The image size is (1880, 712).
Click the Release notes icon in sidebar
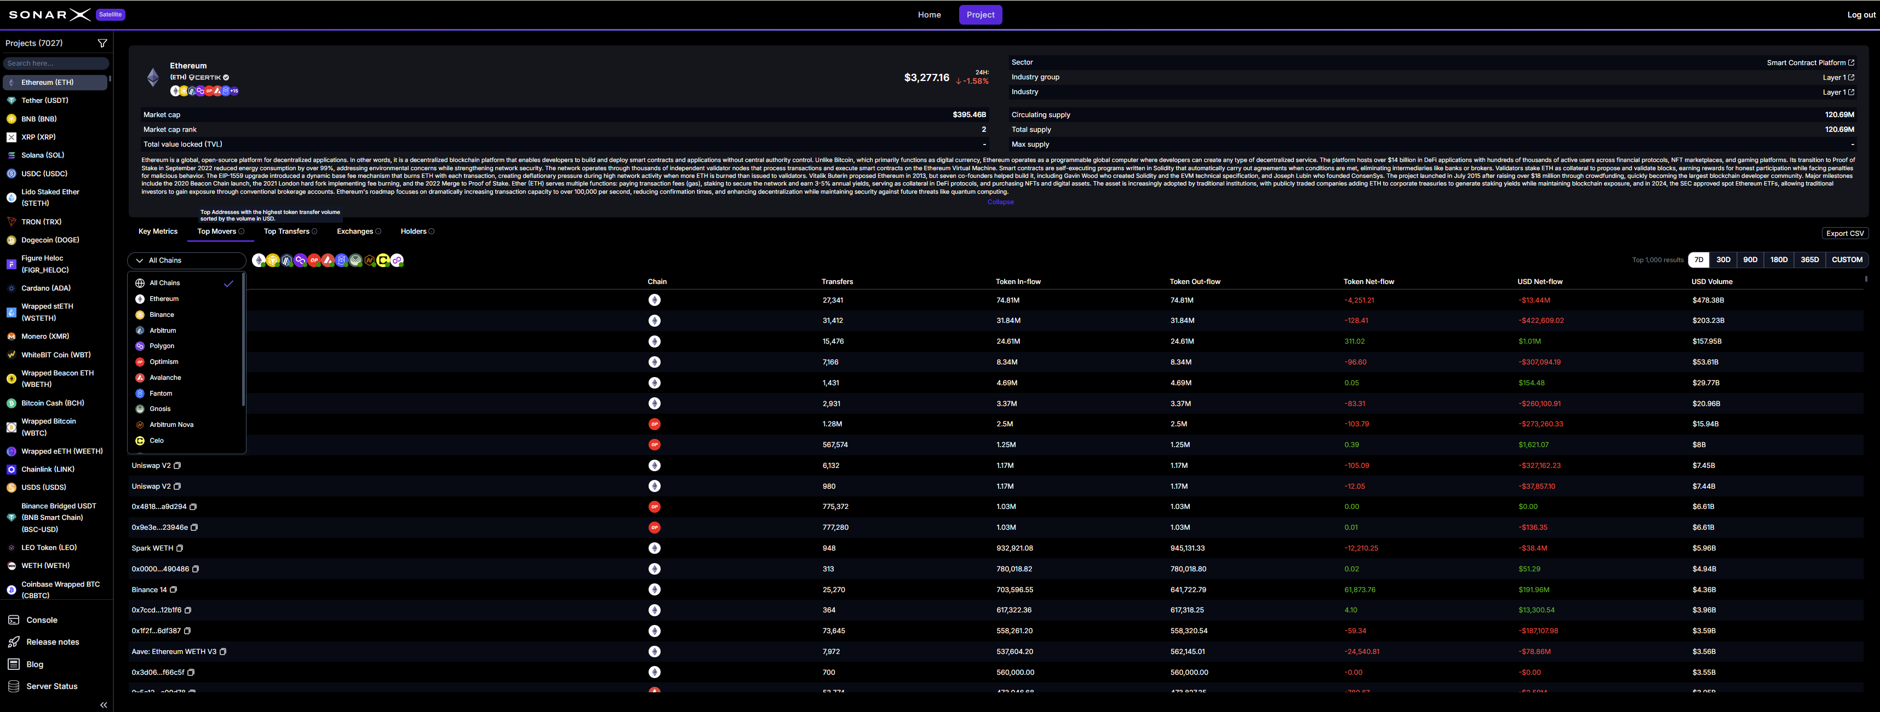coord(14,642)
